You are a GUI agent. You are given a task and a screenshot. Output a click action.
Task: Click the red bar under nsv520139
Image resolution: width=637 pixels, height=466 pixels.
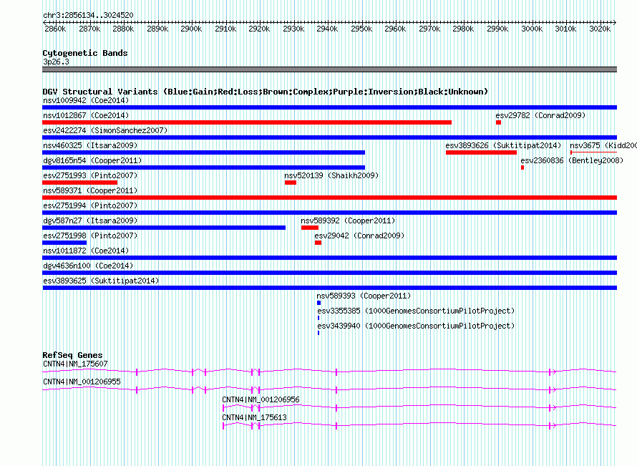point(291,183)
